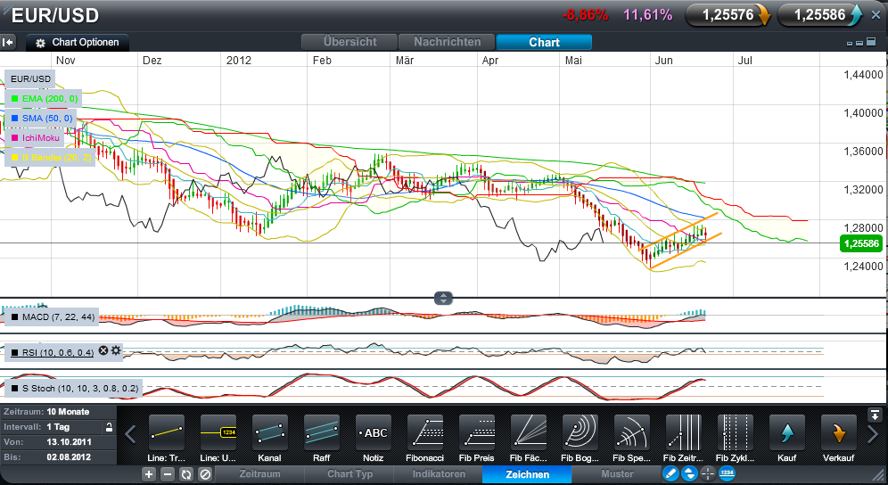Click the download arrow icon at bottom right
The image size is (888, 485).
pos(875,415)
